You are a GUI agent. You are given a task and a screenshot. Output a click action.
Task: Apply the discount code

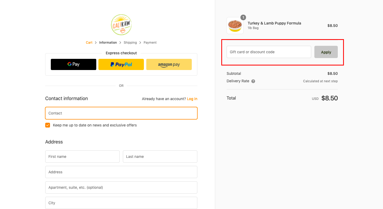point(326,52)
